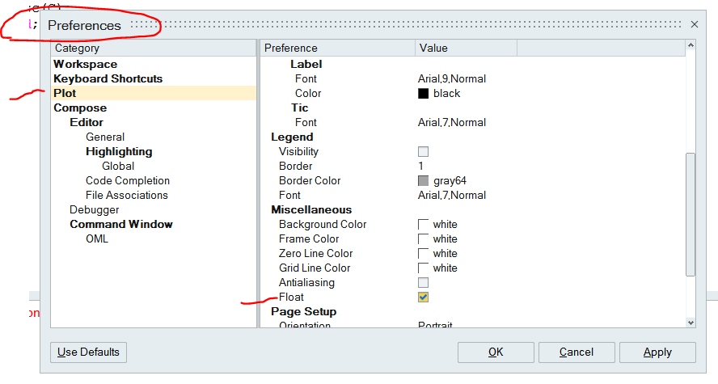Image resolution: width=718 pixels, height=384 pixels.
Task: Click the Legend section heading
Action: [x=292, y=137]
